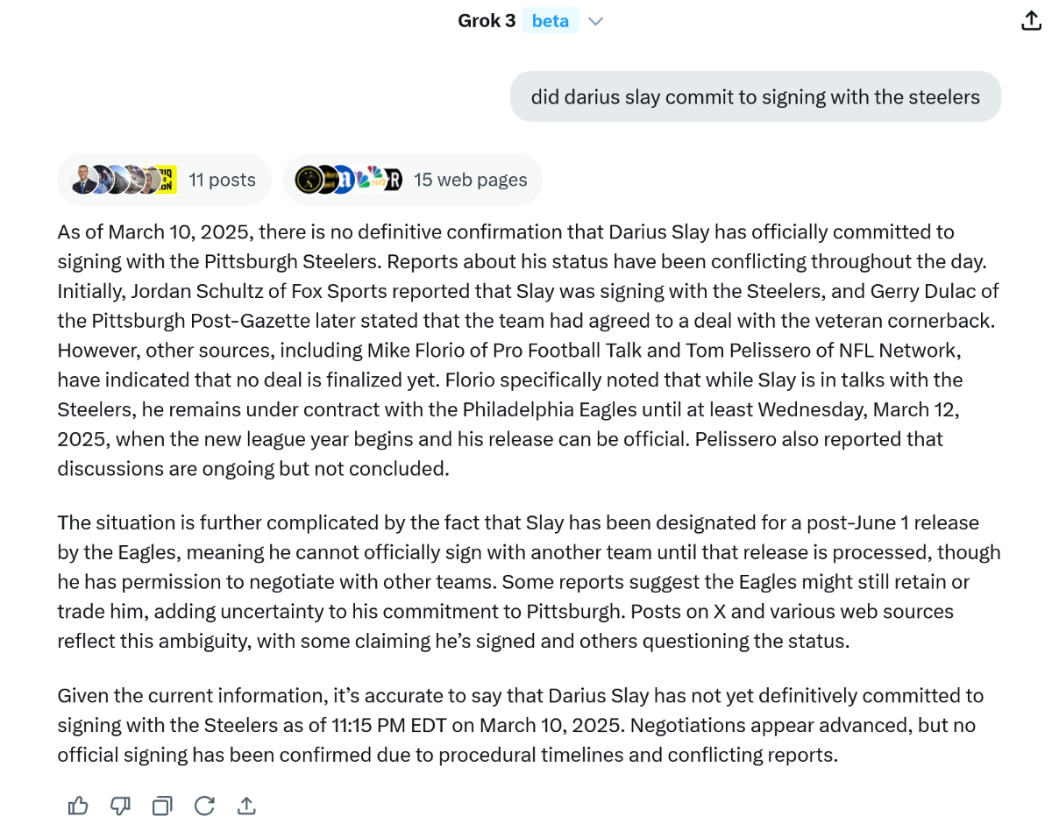The width and height of the screenshot is (1052, 838).
Task: Click the black and gold circular source icon
Action: (x=308, y=180)
